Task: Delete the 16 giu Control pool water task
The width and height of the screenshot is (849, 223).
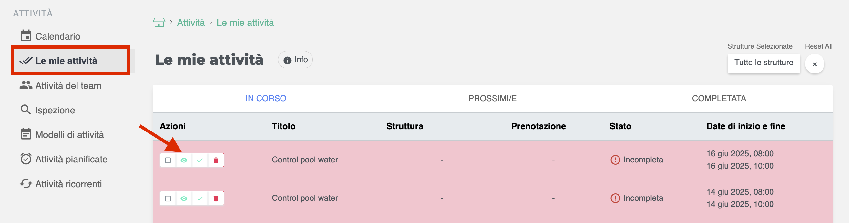Action: pos(216,160)
